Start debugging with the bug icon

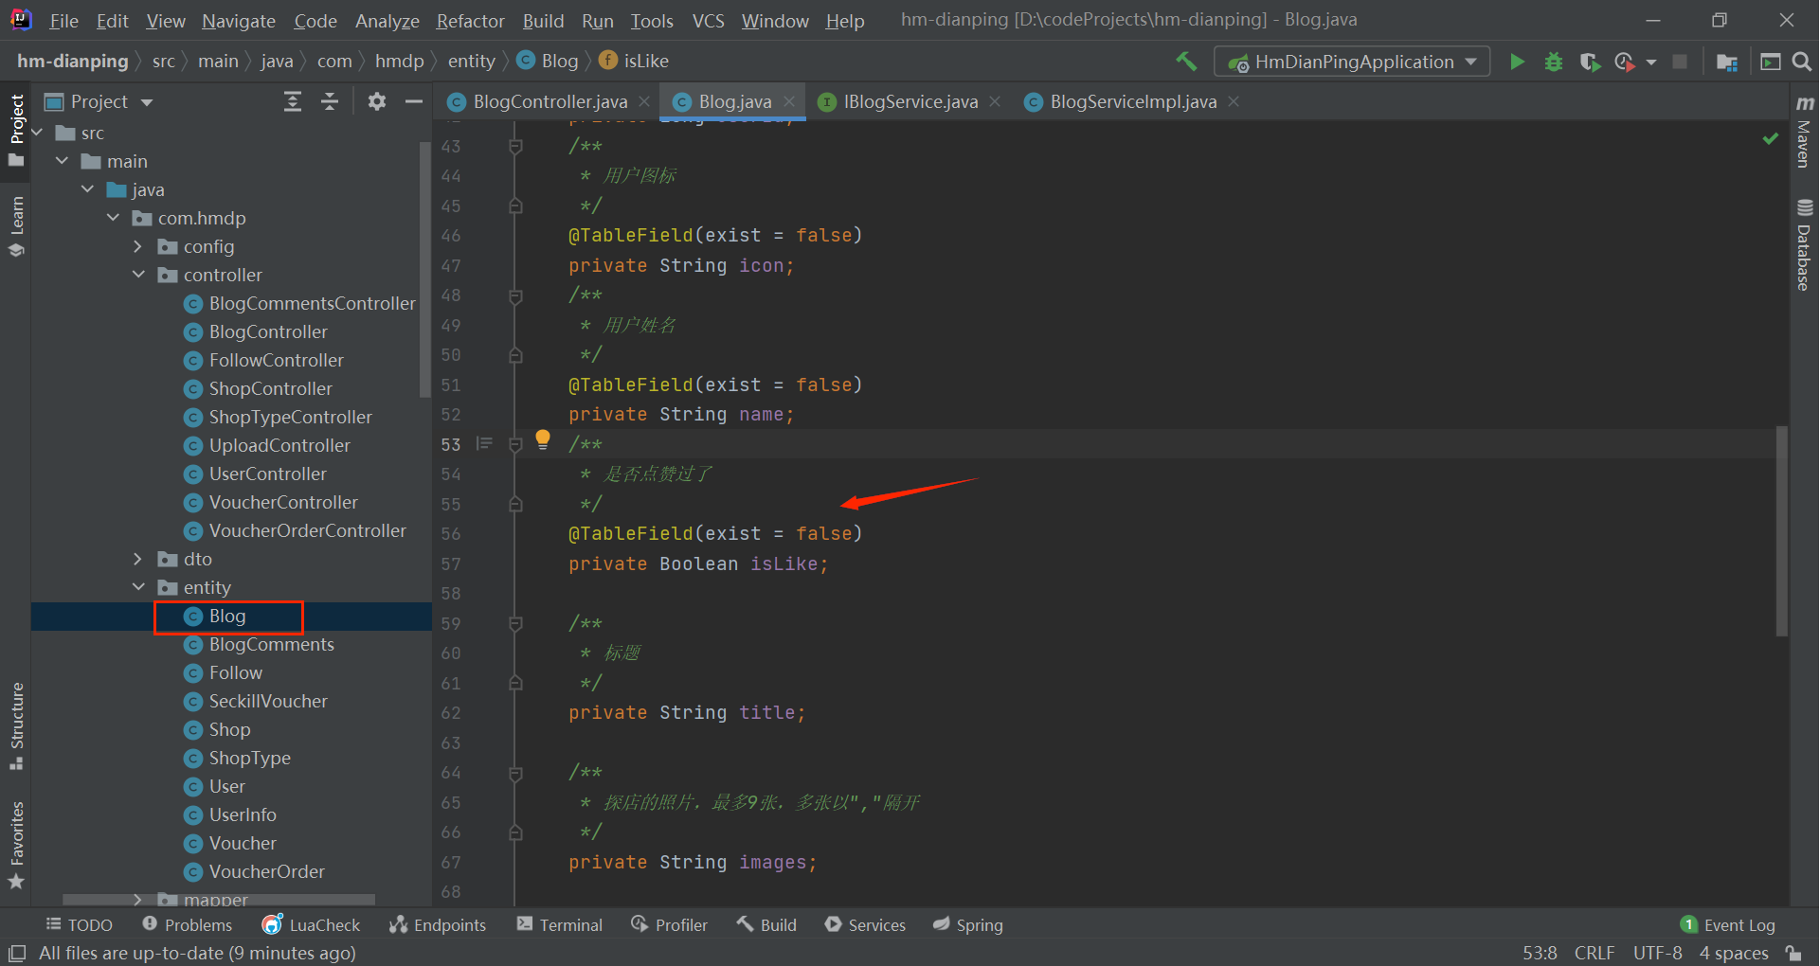(x=1554, y=62)
